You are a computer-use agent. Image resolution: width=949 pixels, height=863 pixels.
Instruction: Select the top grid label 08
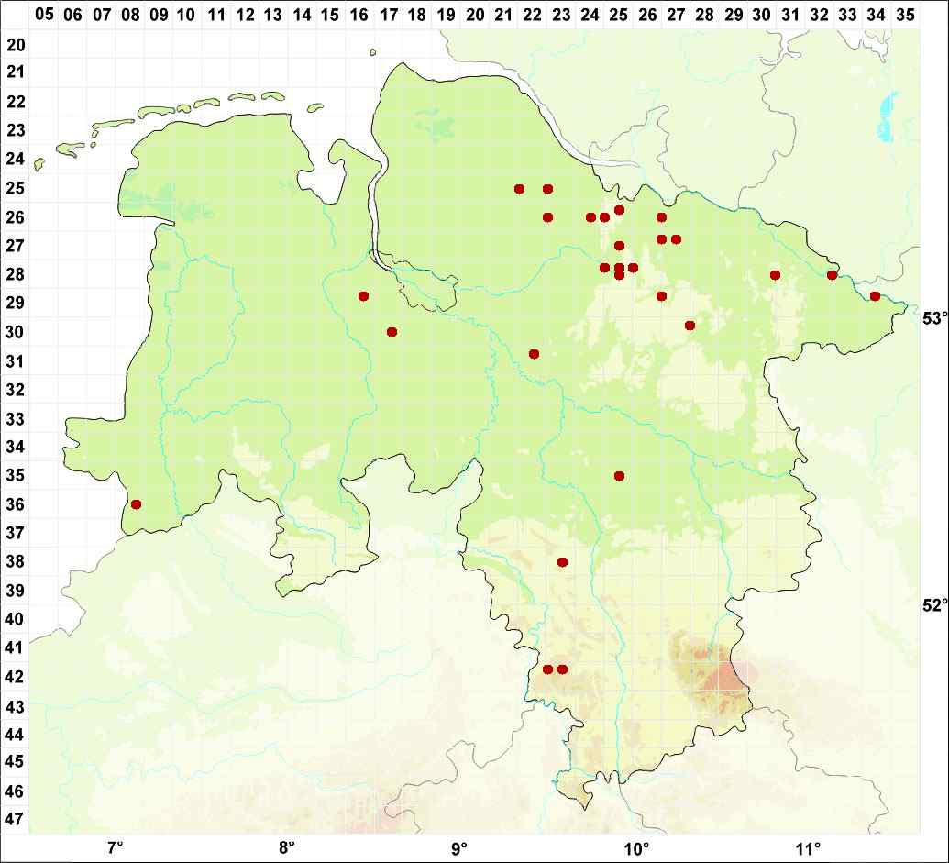coord(130,14)
